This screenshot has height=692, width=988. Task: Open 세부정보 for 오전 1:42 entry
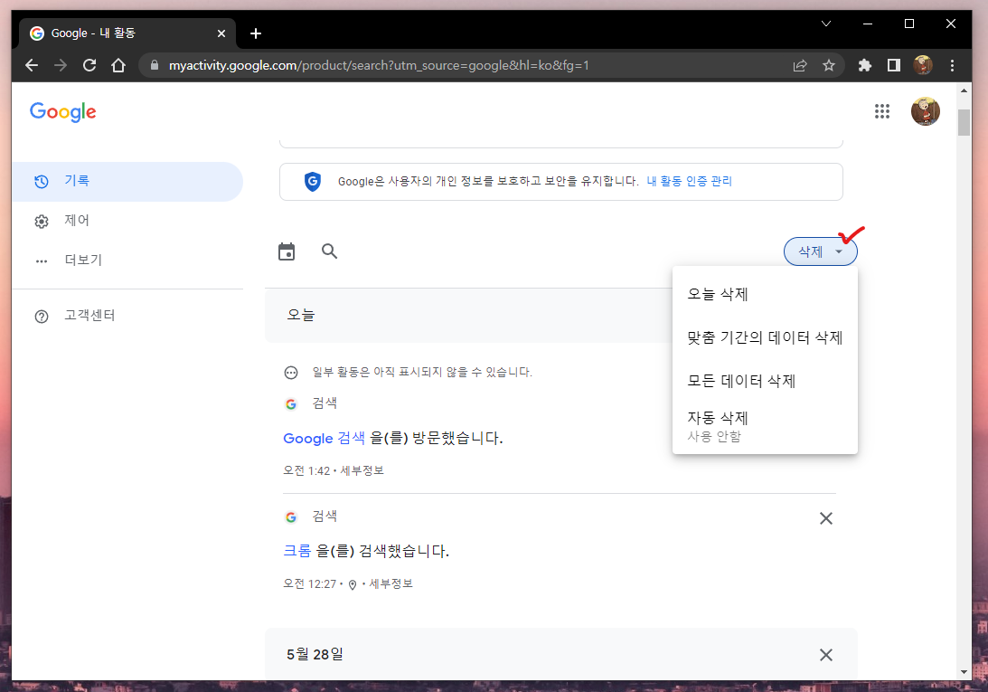click(362, 470)
